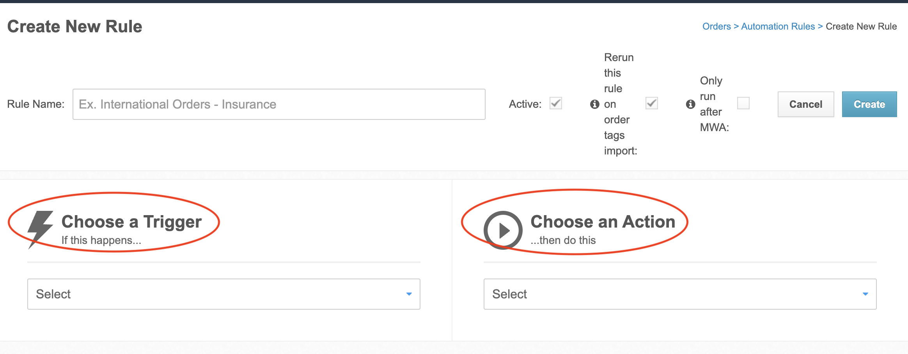Click the Create button
Viewport: 908px width, 354px height.
pos(869,104)
